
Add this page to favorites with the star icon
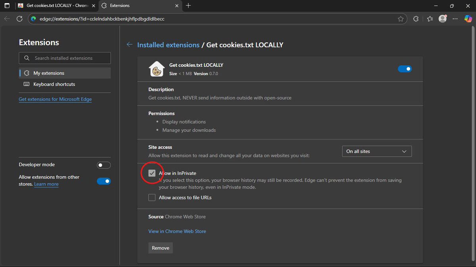(x=401, y=19)
